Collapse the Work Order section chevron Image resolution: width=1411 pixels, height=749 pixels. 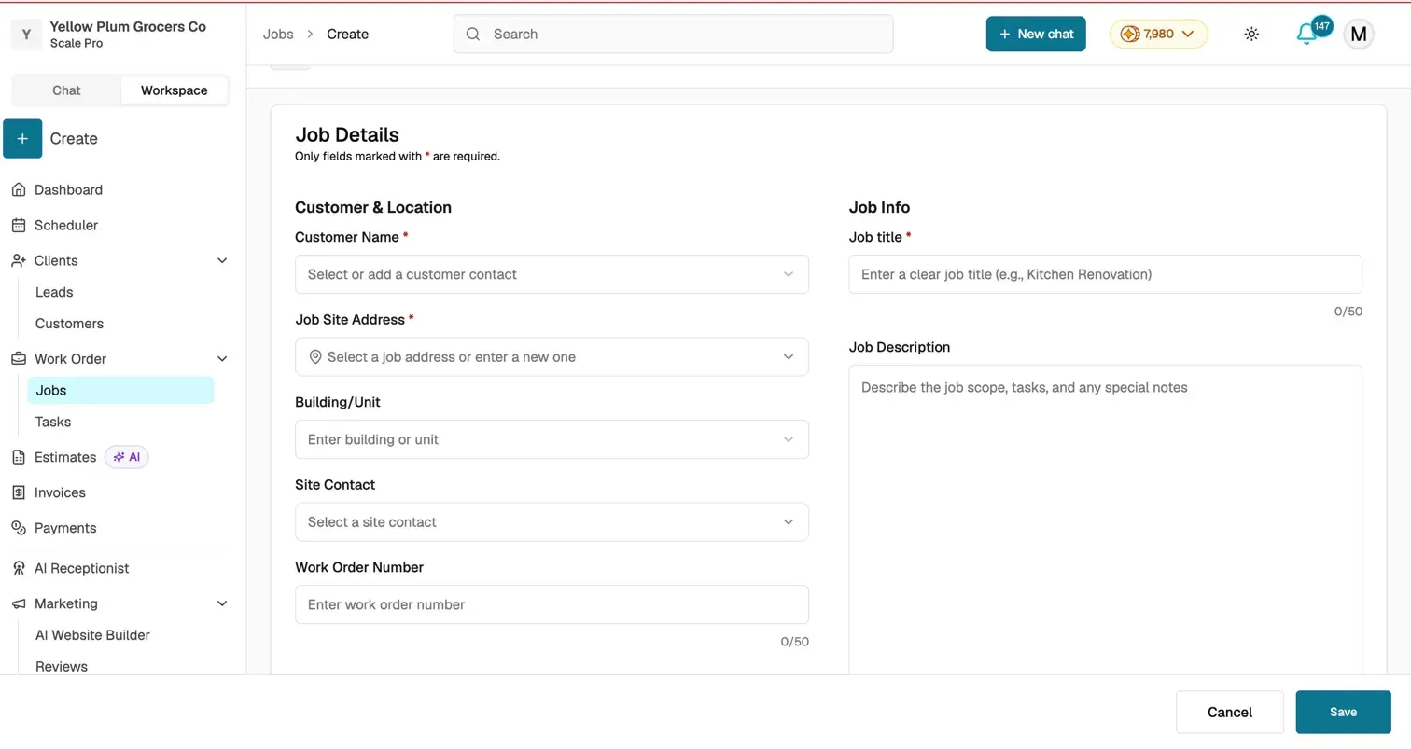click(x=222, y=359)
